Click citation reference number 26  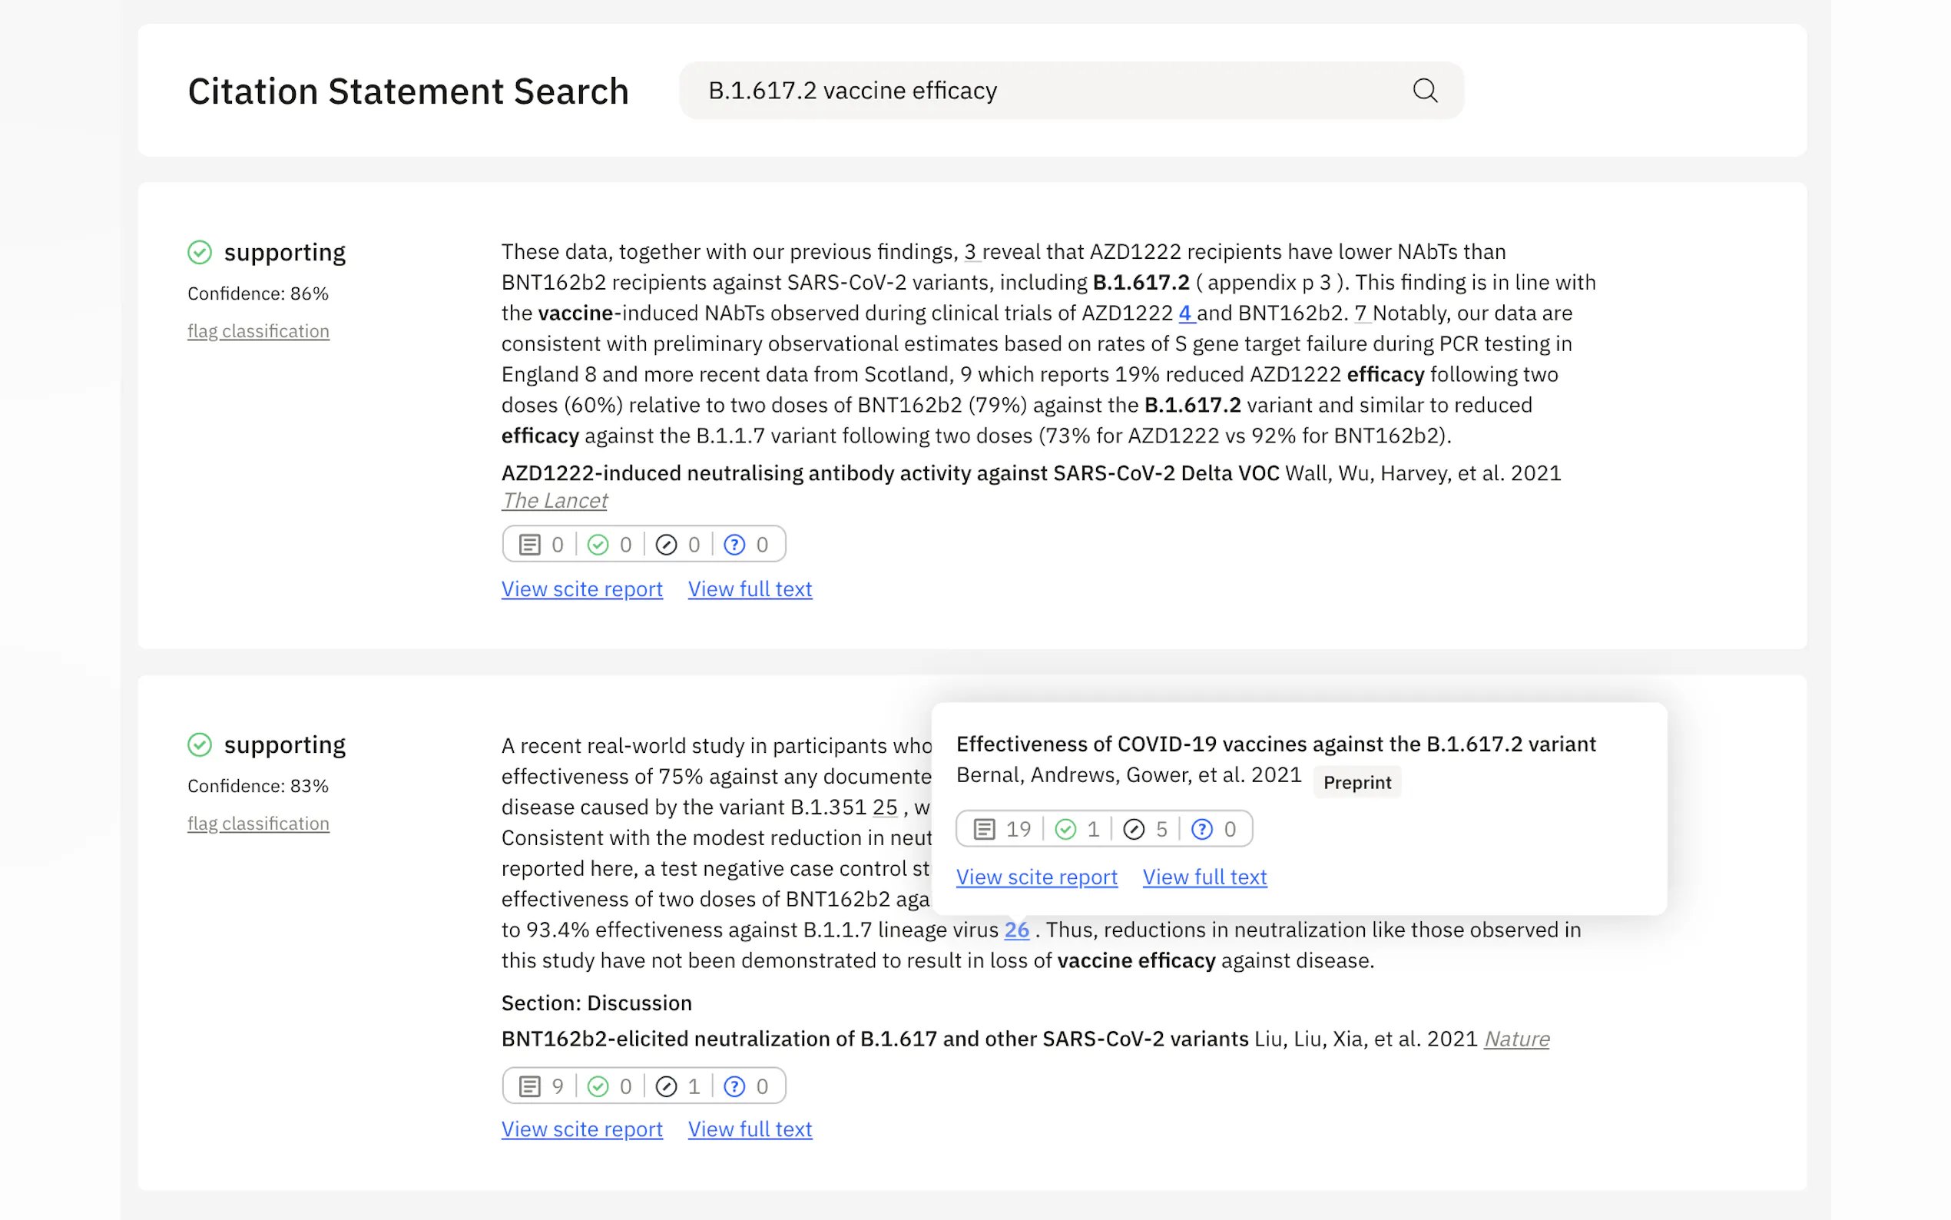tap(1016, 930)
